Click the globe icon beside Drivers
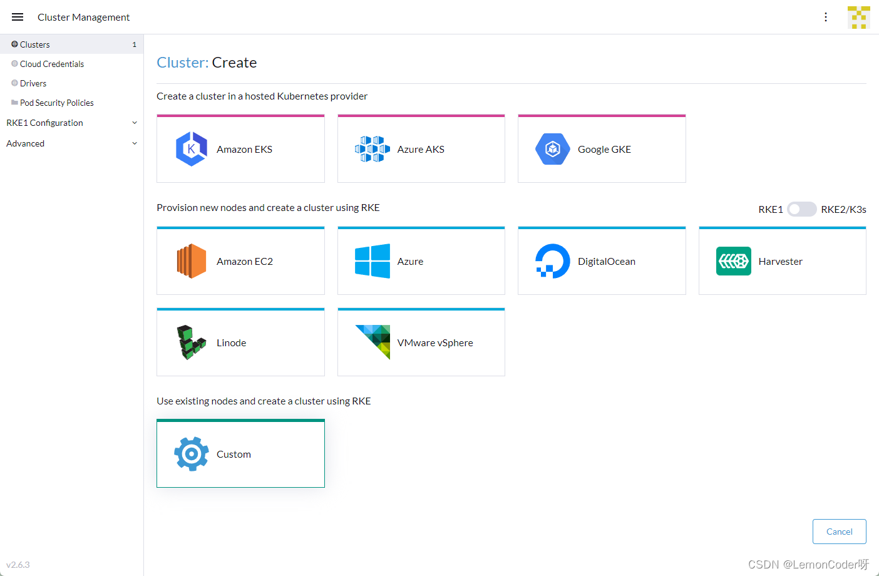The image size is (879, 576). click(x=14, y=83)
